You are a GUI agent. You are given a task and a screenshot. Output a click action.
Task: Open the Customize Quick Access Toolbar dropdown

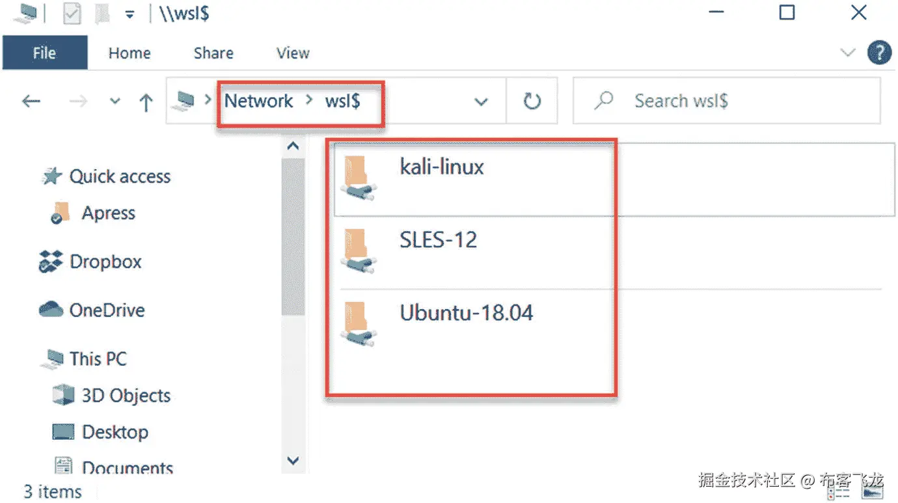130,14
